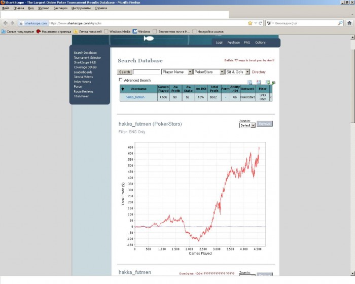Open the Sit & Go's dropdown
The image size is (355, 284).
click(x=237, y=72)
